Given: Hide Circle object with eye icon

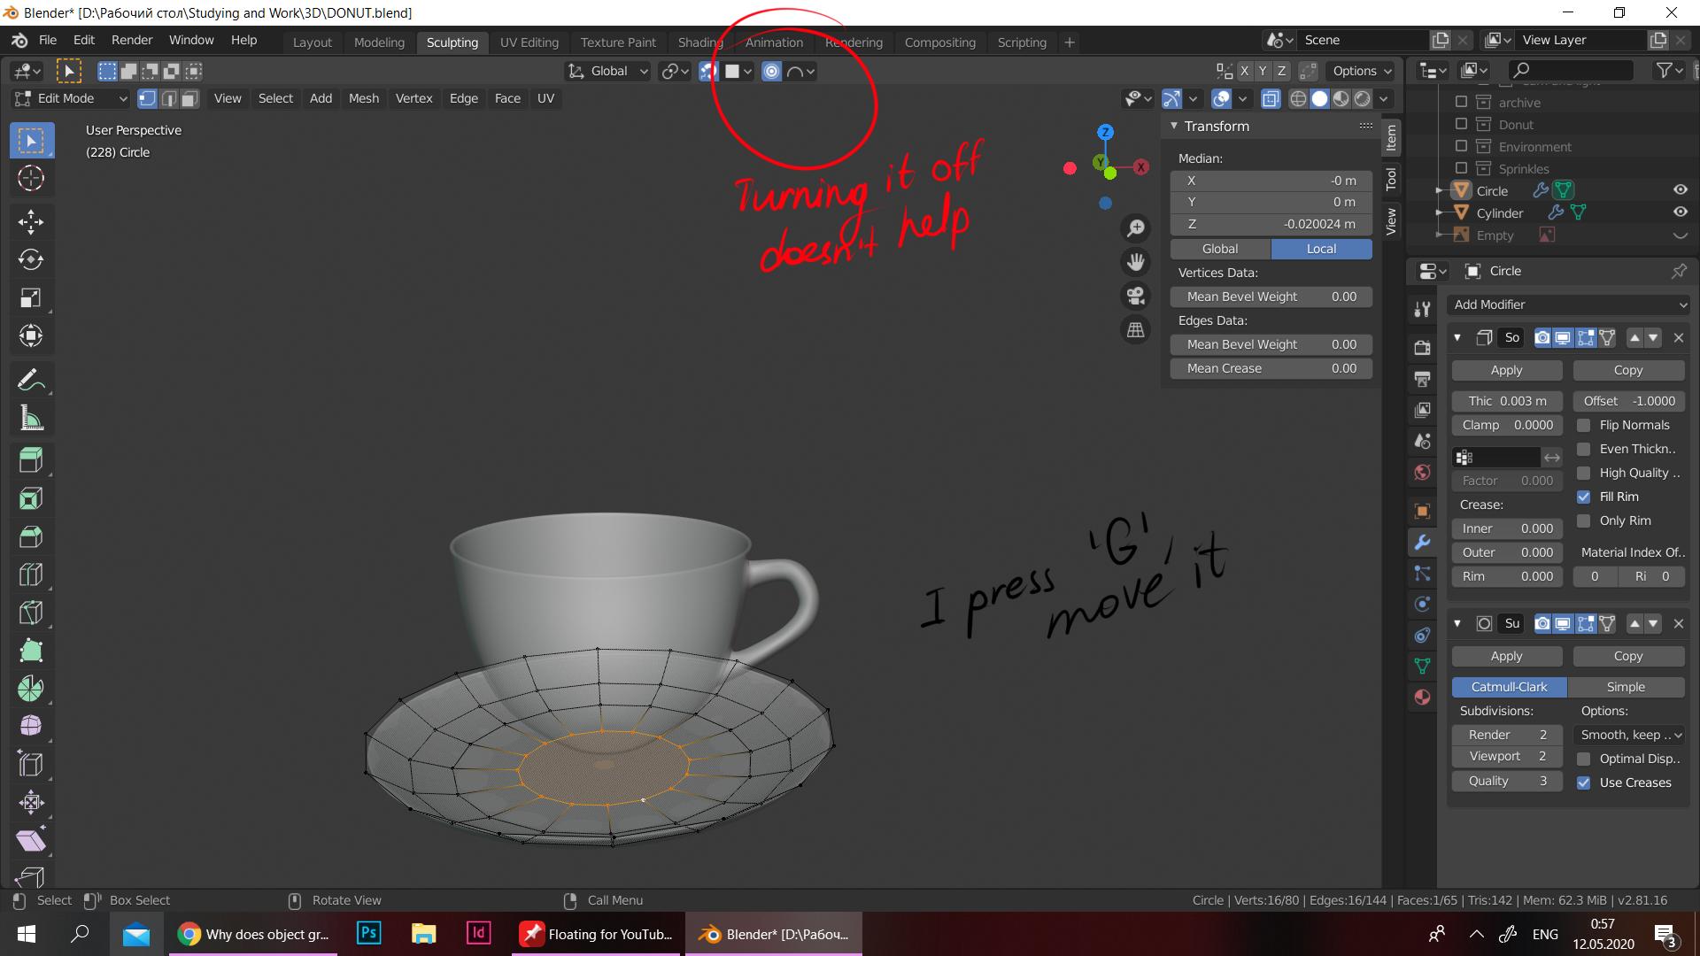Looking at the screenshot, I should [1680, 190].
